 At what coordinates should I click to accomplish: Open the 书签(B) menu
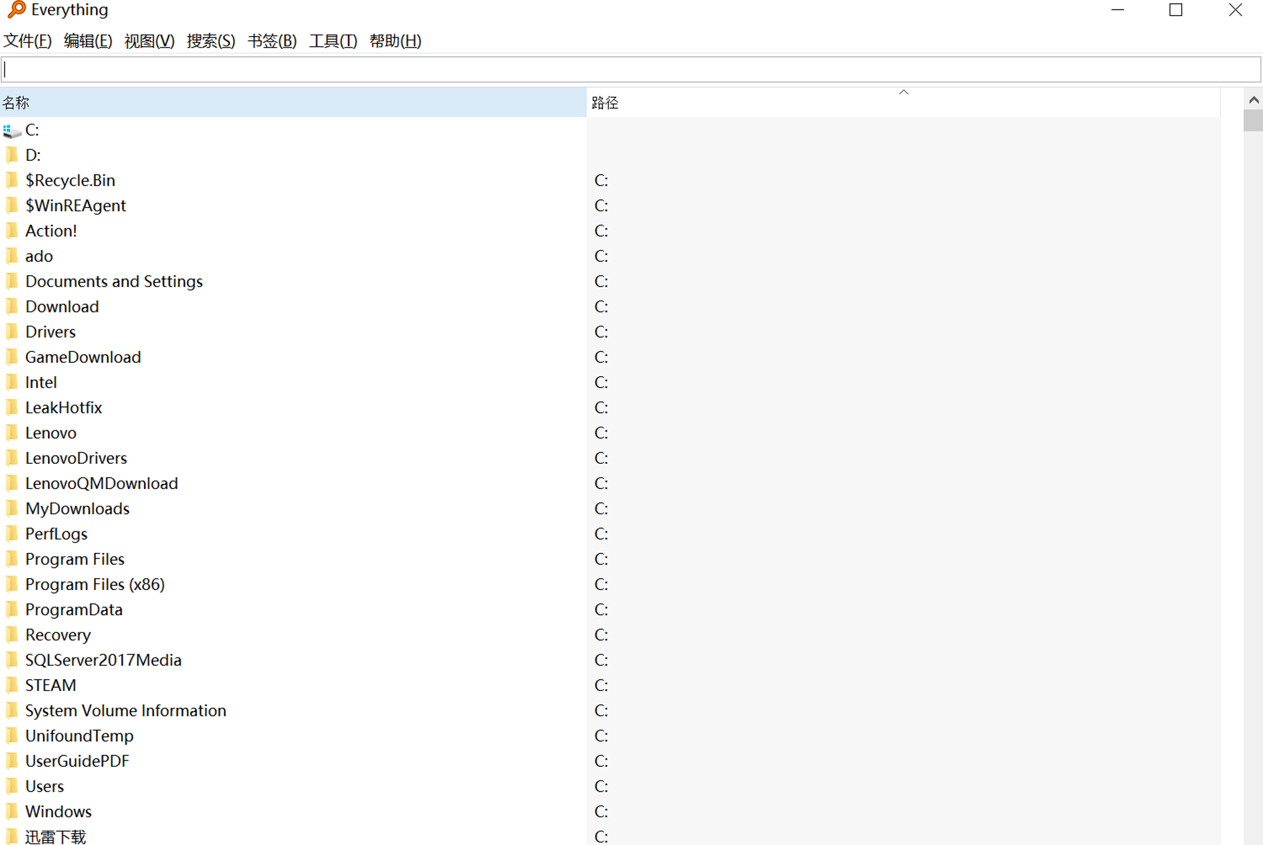[272, 41]
